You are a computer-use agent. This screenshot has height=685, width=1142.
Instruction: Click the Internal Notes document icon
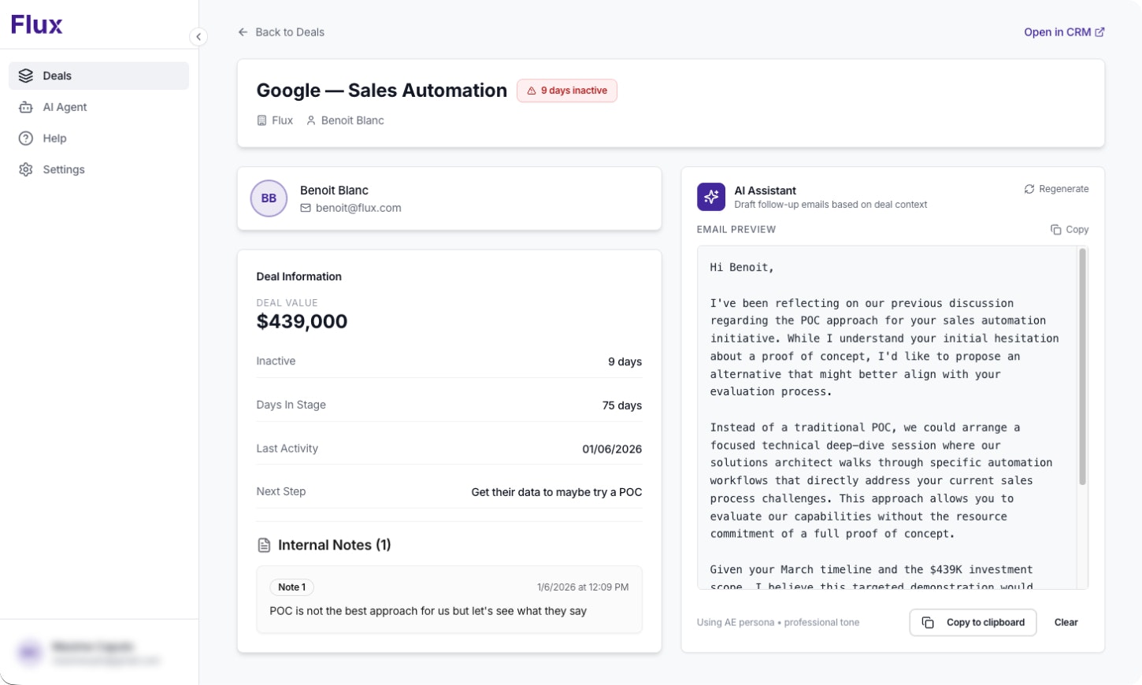pos(265,545)
